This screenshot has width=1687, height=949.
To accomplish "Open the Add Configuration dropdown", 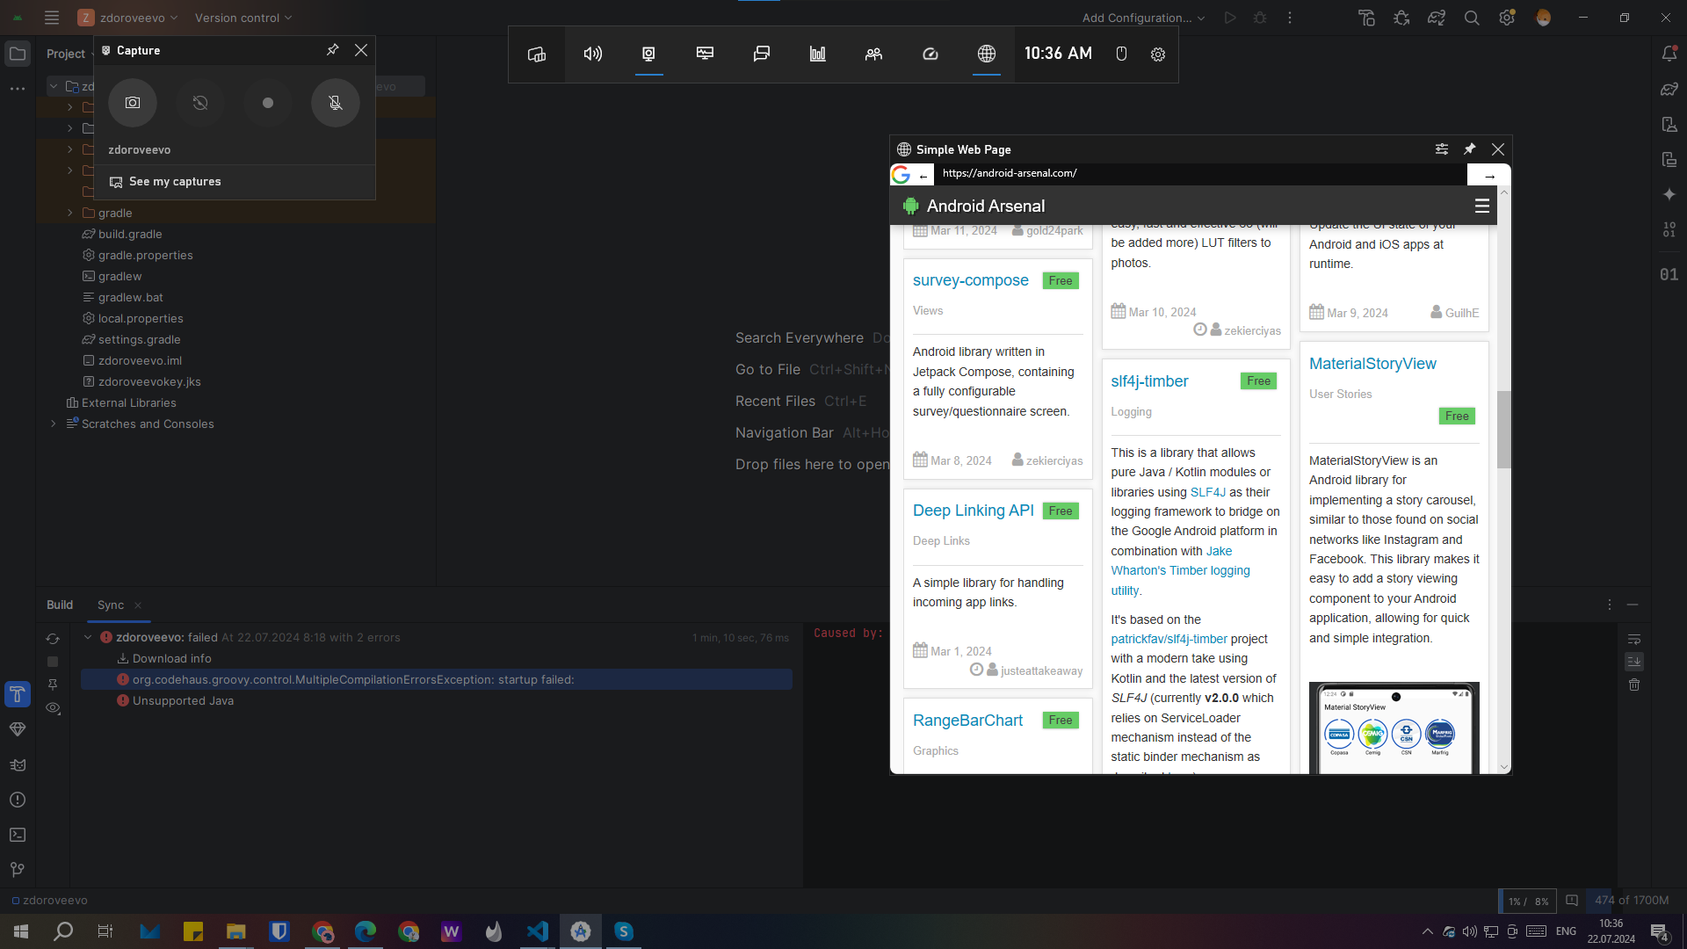I will click(x=1143, y=18).
